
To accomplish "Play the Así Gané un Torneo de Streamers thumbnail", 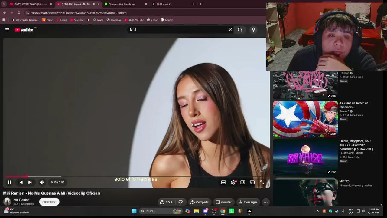I will 305,119.
